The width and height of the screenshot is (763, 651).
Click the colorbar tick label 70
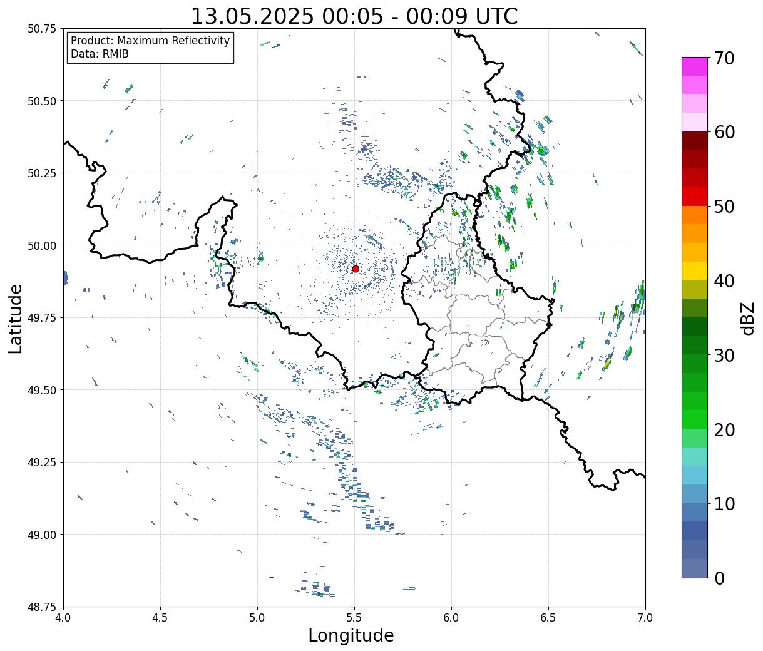point(724,58)
